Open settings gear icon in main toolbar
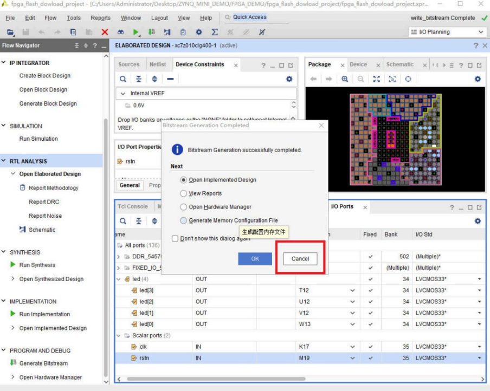The height and width of the screenshot is (391, 490). click(199, 32)
